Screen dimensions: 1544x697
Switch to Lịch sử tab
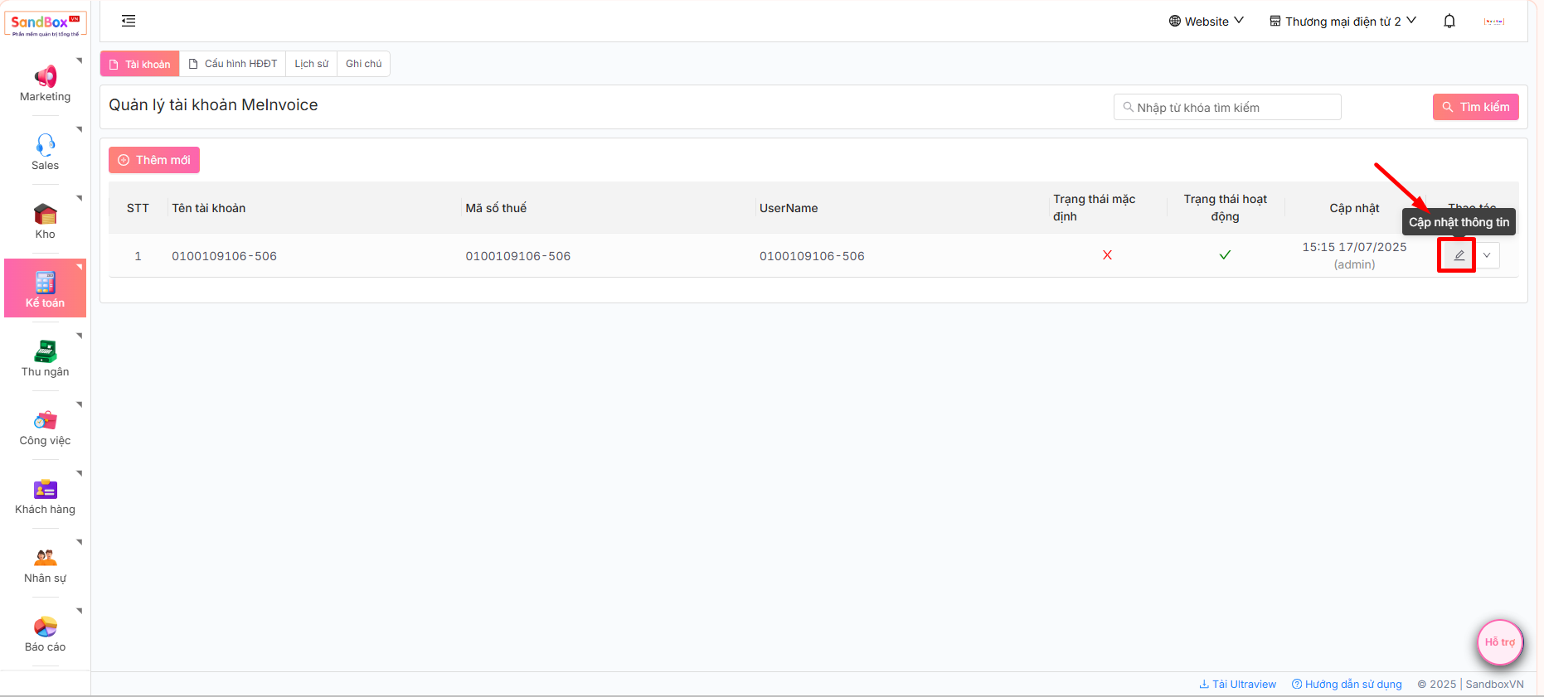click(x=311, y=64)
